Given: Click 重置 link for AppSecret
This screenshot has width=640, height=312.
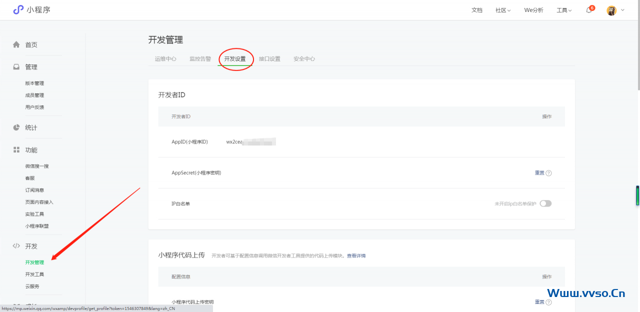Looking at the screenshot, I should (x=539, y=173).
